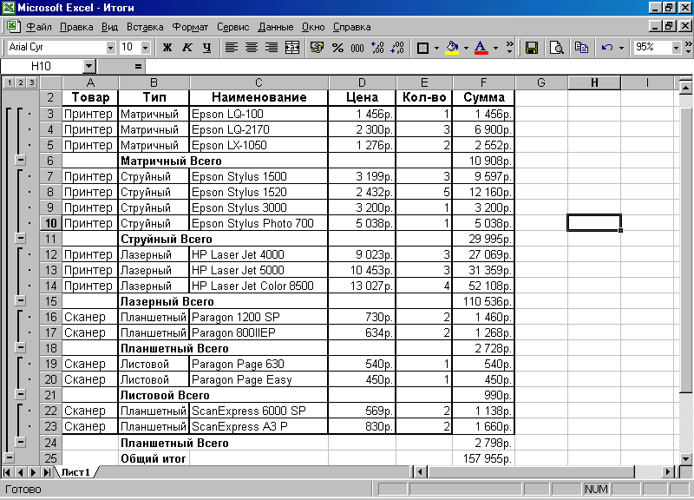Toggle bold formatting (Ж)
This screenshot has width=694, height=500.
pyautogui.click(x=167, y=48)
